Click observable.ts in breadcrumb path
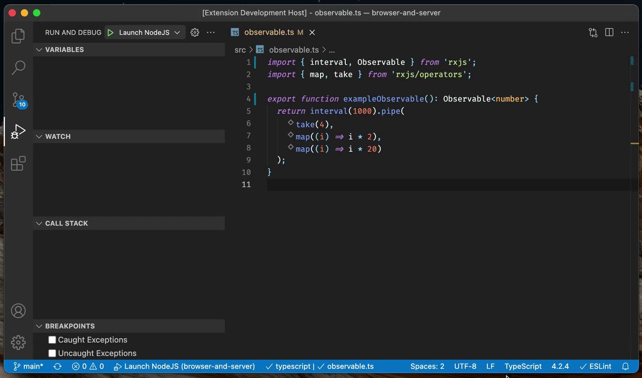 pos(294,50)
